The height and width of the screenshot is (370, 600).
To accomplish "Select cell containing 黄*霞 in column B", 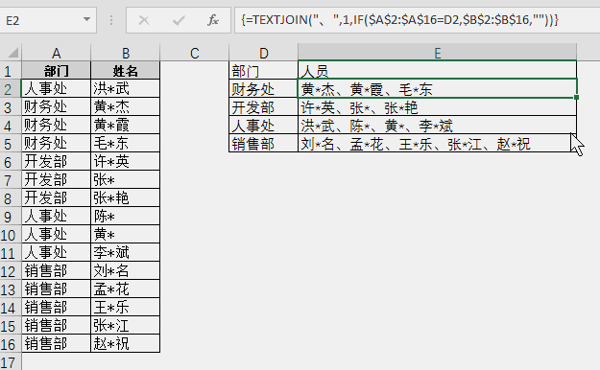I will pyautogui.click(x=126, y=125).
